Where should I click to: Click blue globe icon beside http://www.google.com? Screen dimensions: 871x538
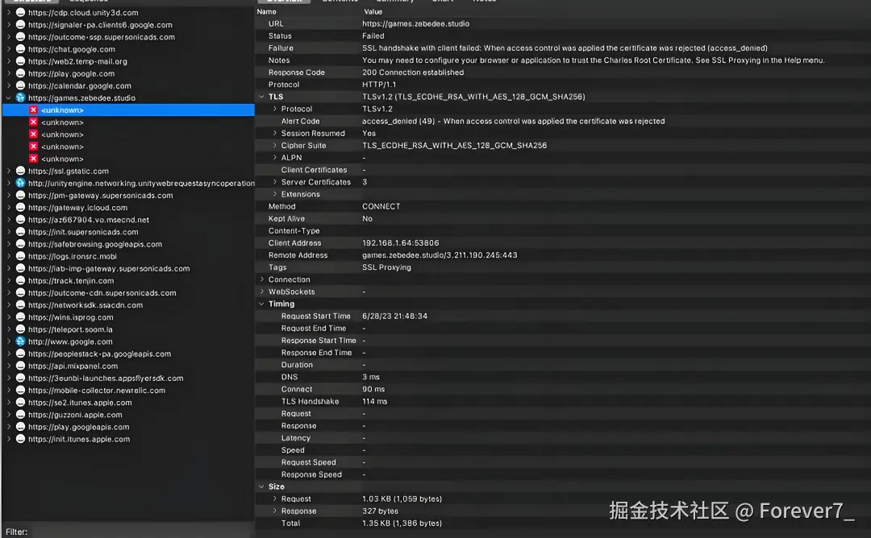pos(20,341)
